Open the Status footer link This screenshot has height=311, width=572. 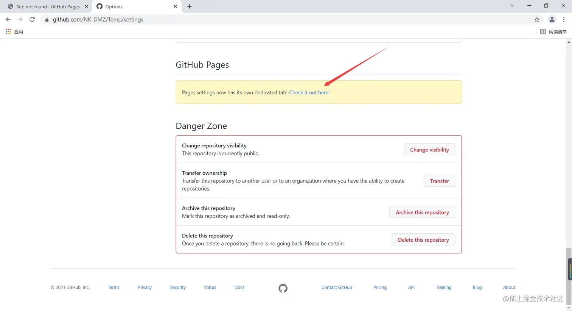click(x=210, y=288)
